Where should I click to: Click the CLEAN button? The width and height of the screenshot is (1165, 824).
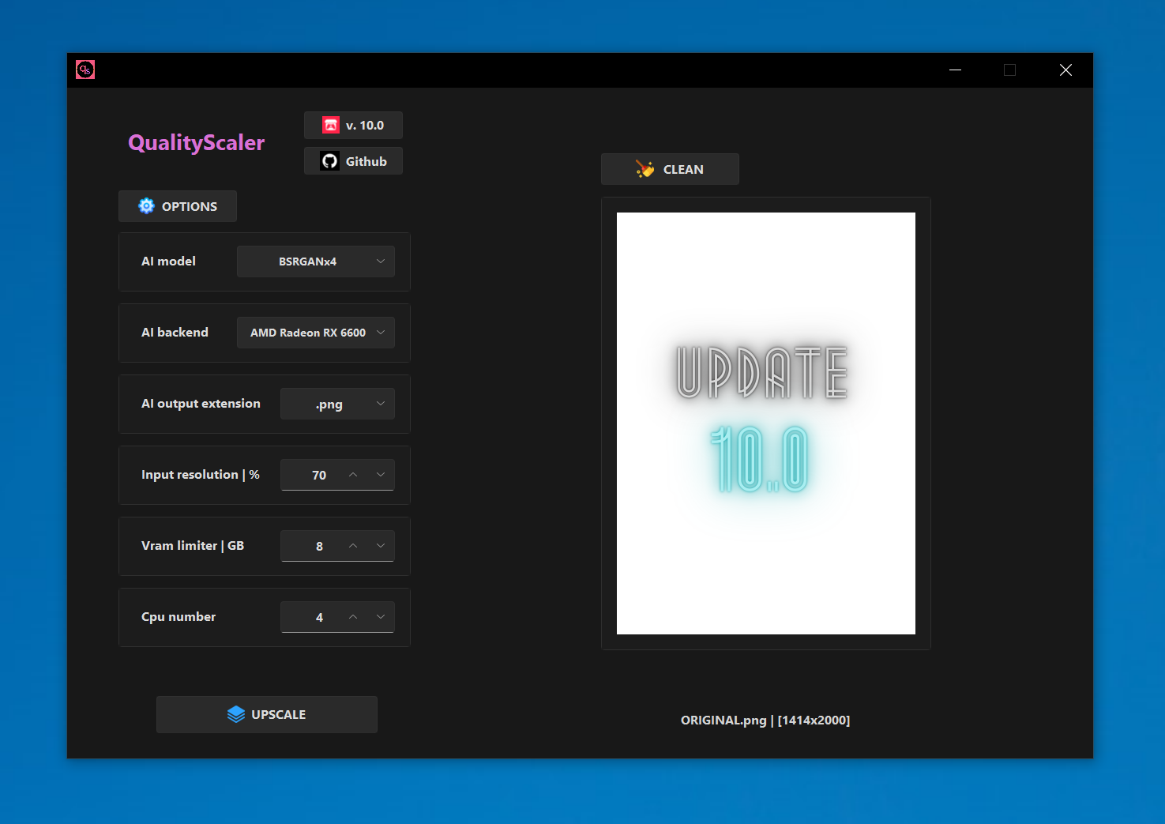(670, 168)
